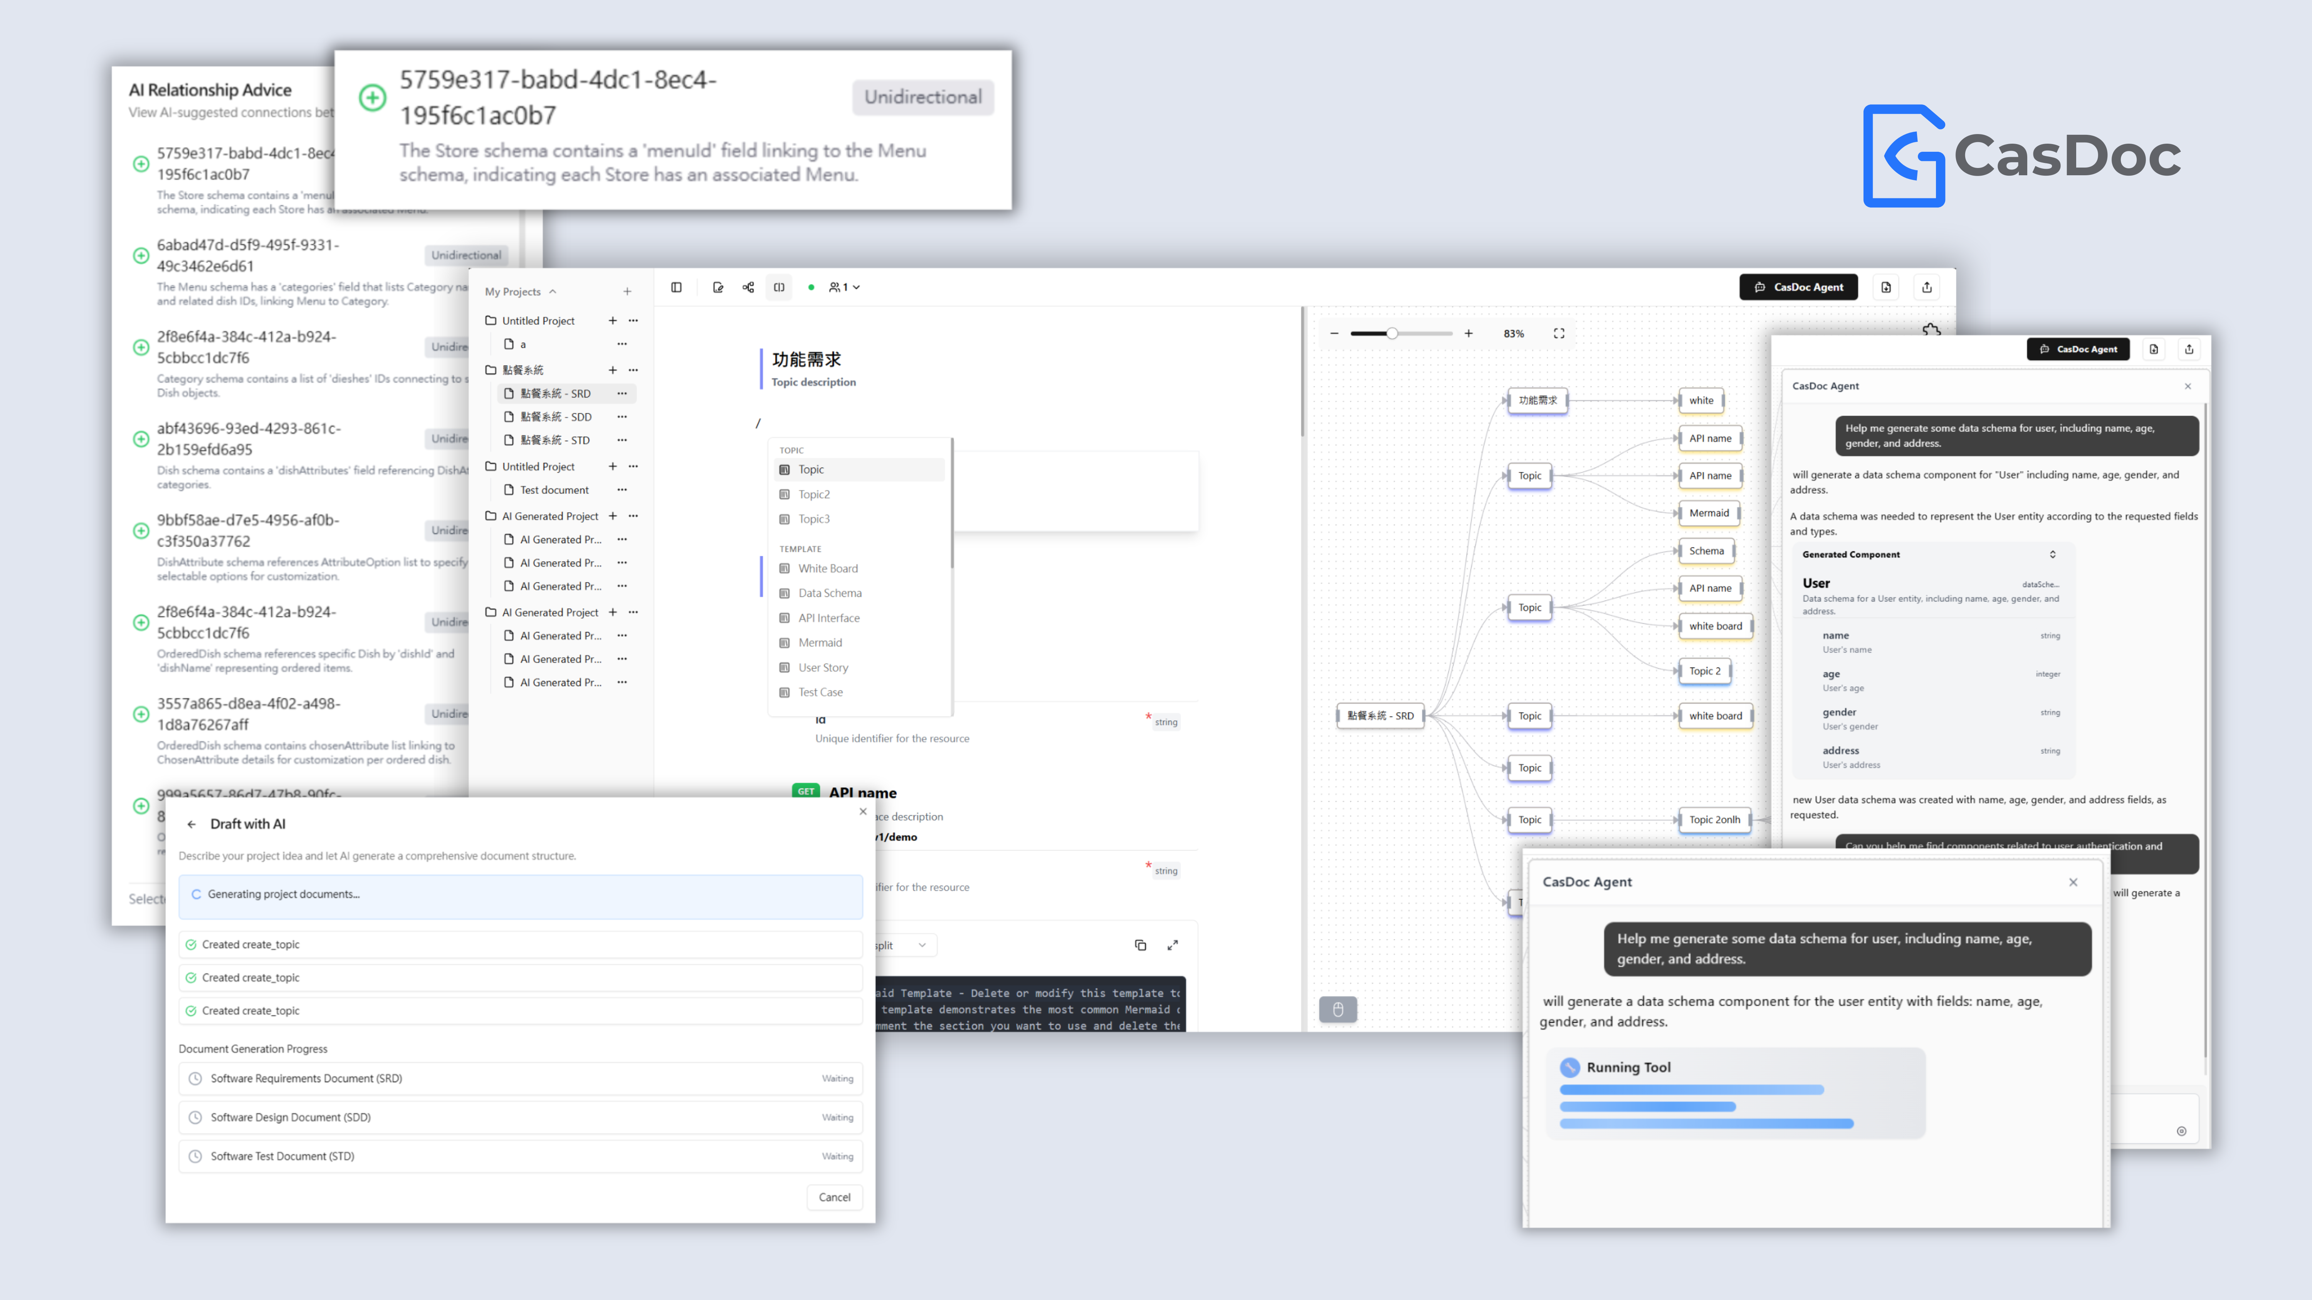Select the 點餐系統 - SRD graph root node
The image size is (2312, 1300).
[1380, 716]
